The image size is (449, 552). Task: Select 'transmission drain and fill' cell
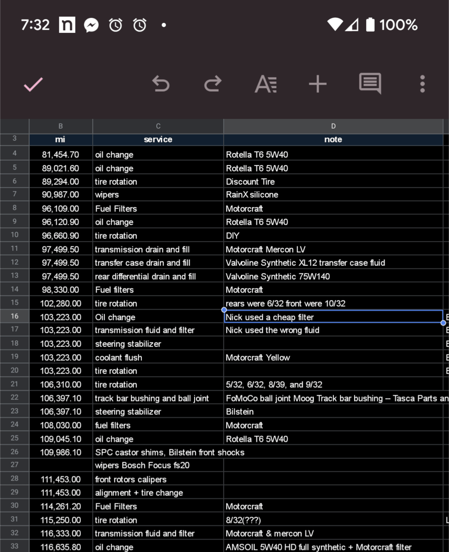click(x=158, y=249)
